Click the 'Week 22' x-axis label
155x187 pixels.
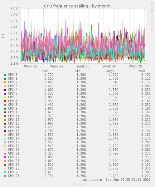point(57,66)
